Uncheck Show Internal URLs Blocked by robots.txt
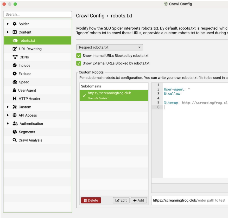The image size is (228, 218). pyautogui.click(x=79, y=56)
